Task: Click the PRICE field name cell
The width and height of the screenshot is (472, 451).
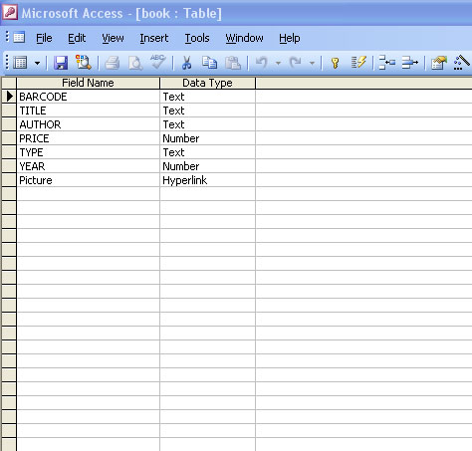Action: [89, 138]
